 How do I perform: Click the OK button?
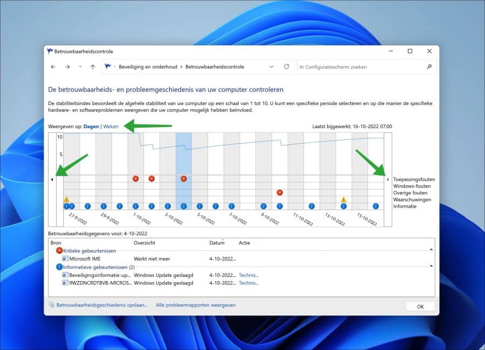pyautogui.click(x=420, y=306)
